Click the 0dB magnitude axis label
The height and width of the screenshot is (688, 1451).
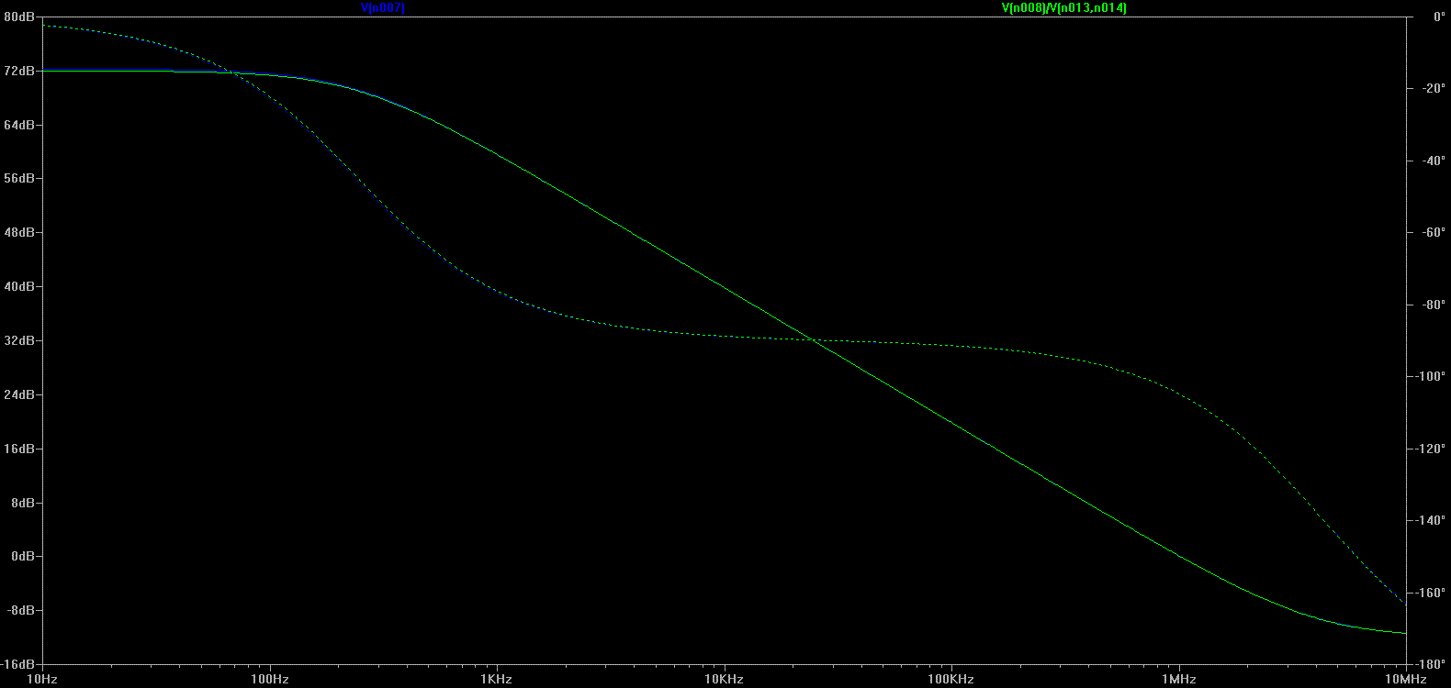click(x=23, y=556)
